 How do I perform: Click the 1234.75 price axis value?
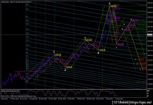point(150,74)
